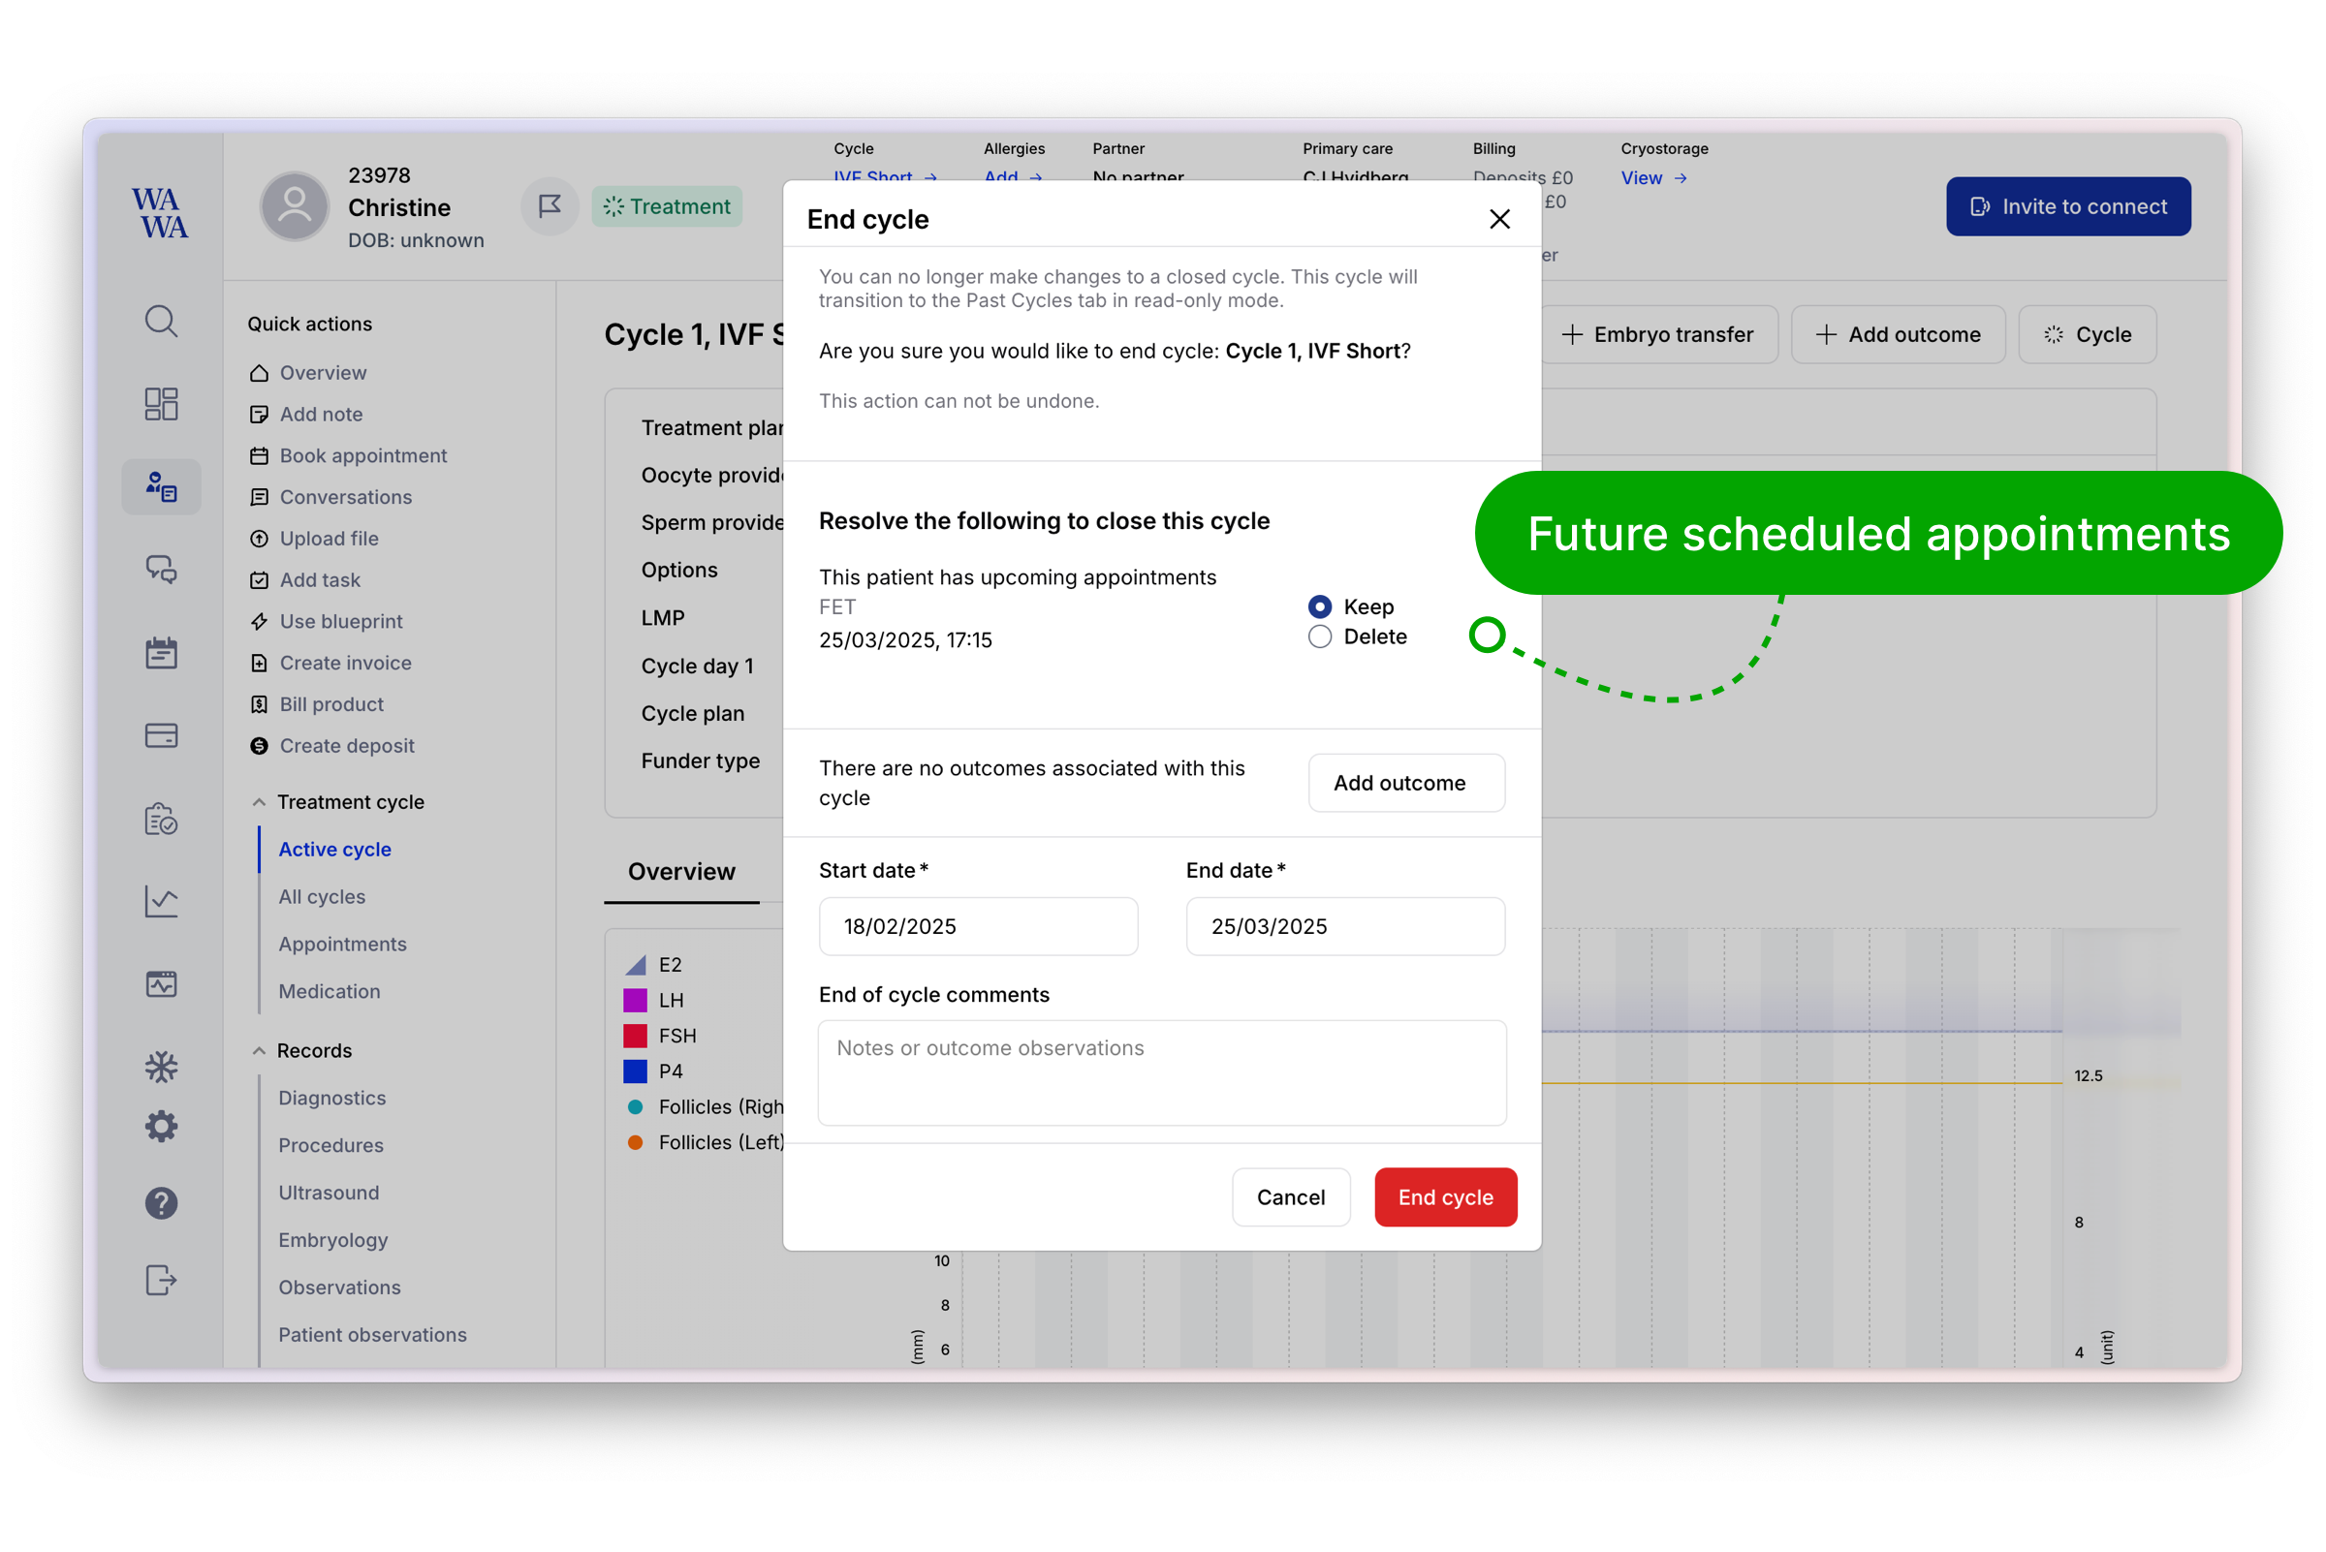Open the cryostorage snowflake icon
Viewport: 2326px width, 1552px height.
click(x=161, y=1066)
